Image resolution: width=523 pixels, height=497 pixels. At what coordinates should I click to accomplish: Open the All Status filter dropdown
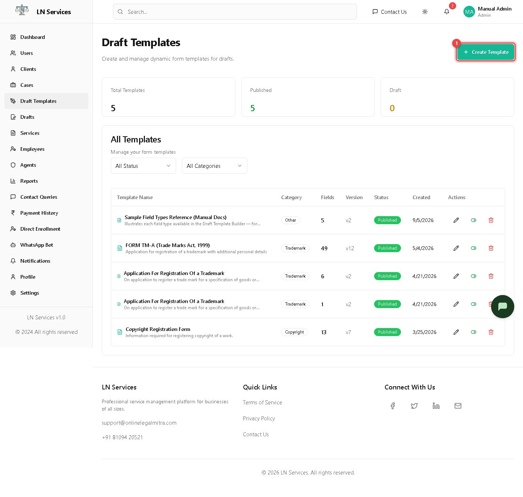[x=143, y=166]
